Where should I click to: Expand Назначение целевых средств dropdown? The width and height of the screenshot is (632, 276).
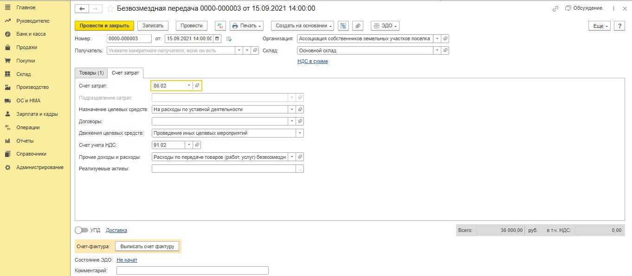coord(292,109)
